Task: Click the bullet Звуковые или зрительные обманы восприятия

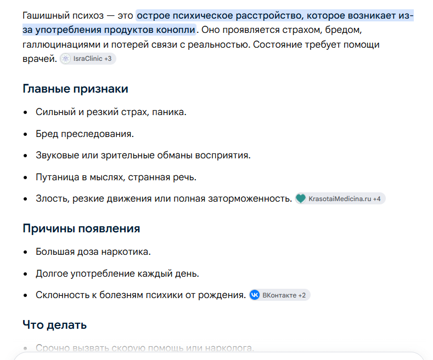Action: pyautogui.click(x=143, y=156)
